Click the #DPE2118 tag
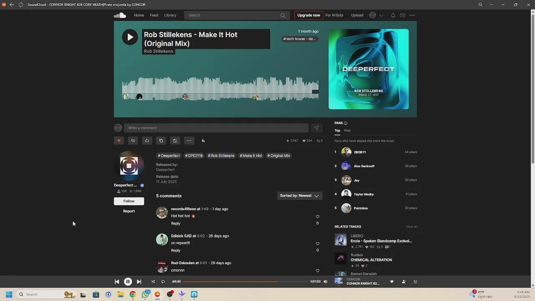The height and width of the screenshot is (301, 535). (194, 156)
